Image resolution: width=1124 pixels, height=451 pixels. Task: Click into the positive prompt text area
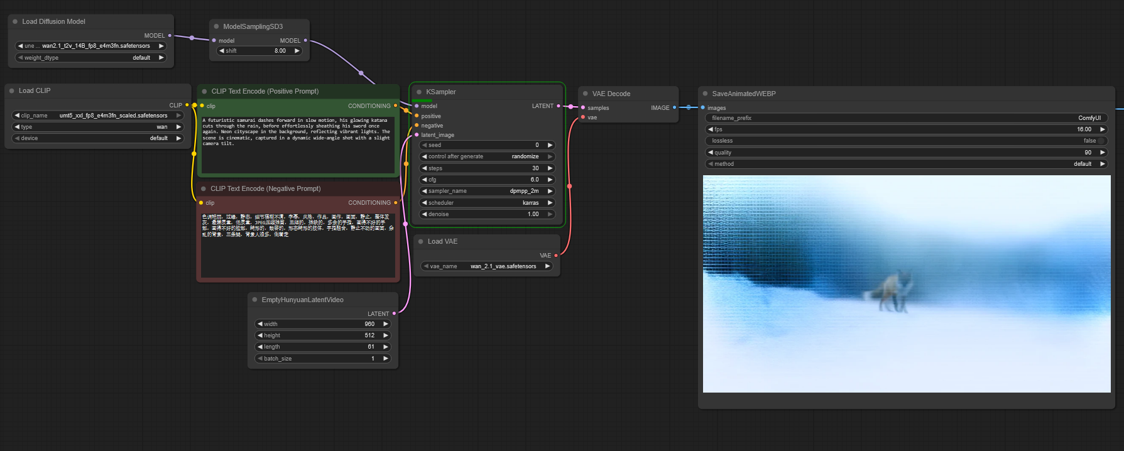coord(298,144)
